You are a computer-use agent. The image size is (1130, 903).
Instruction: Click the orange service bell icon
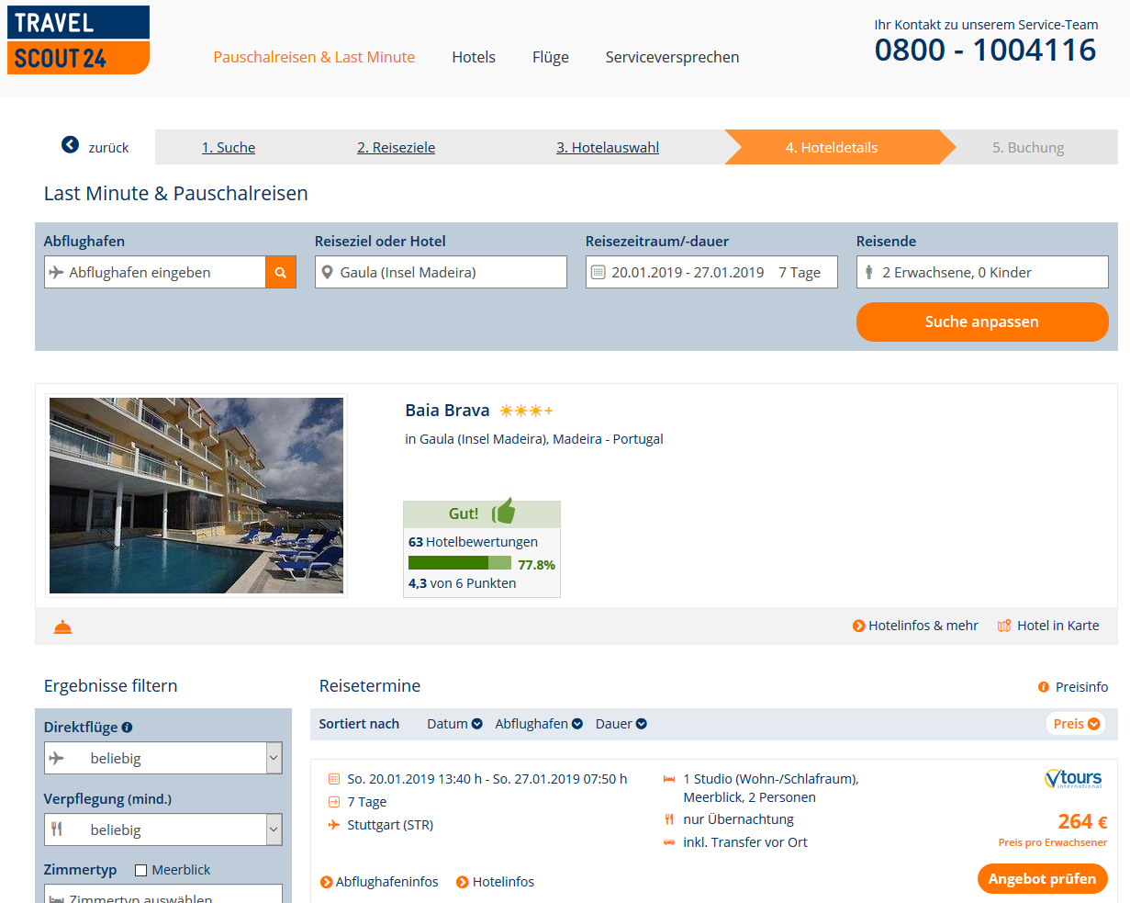(62, 626)
